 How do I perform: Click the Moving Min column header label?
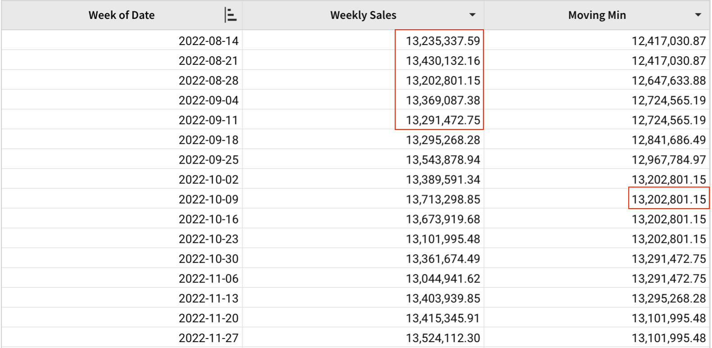coord(597,15)
